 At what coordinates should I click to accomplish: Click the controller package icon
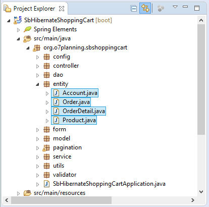[46, 66]
